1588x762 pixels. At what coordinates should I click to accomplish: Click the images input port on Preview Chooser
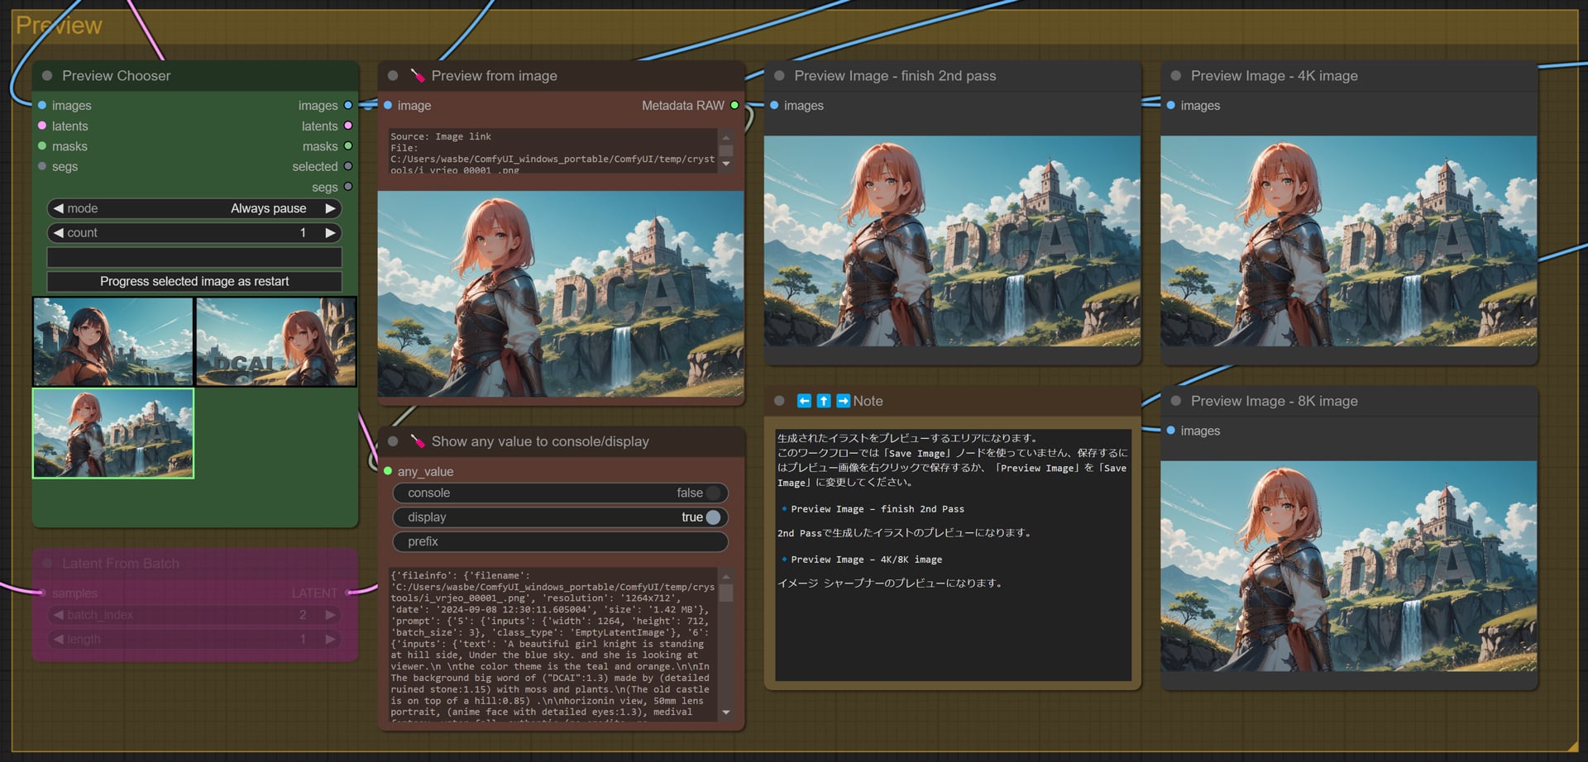(42, 106)
